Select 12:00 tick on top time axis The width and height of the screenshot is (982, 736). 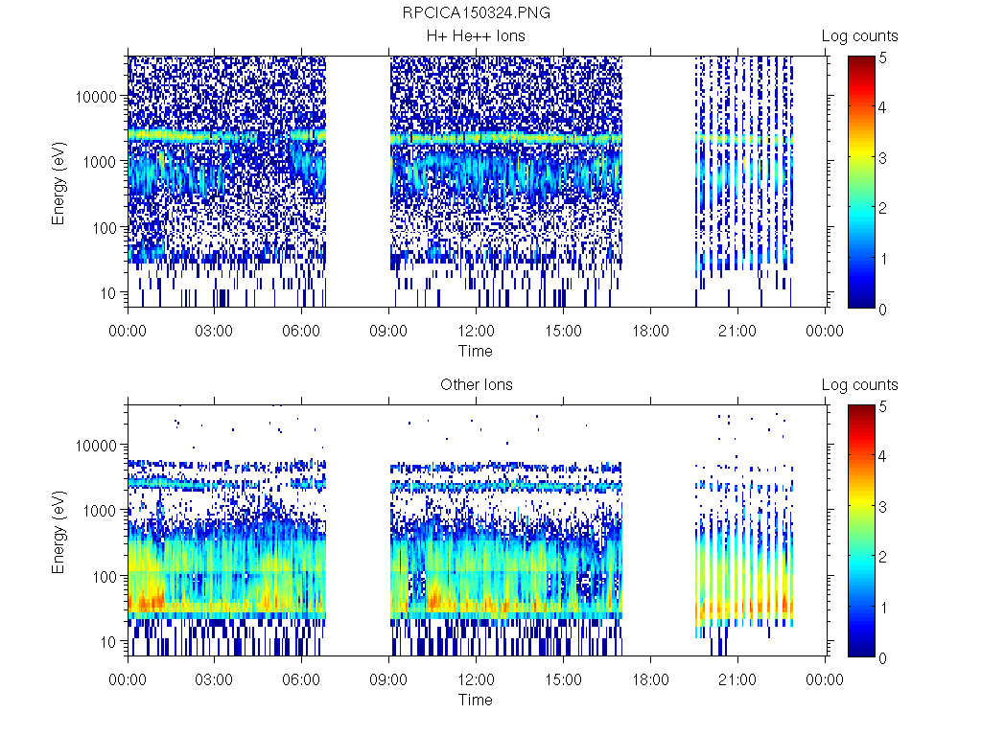point(476,332)
